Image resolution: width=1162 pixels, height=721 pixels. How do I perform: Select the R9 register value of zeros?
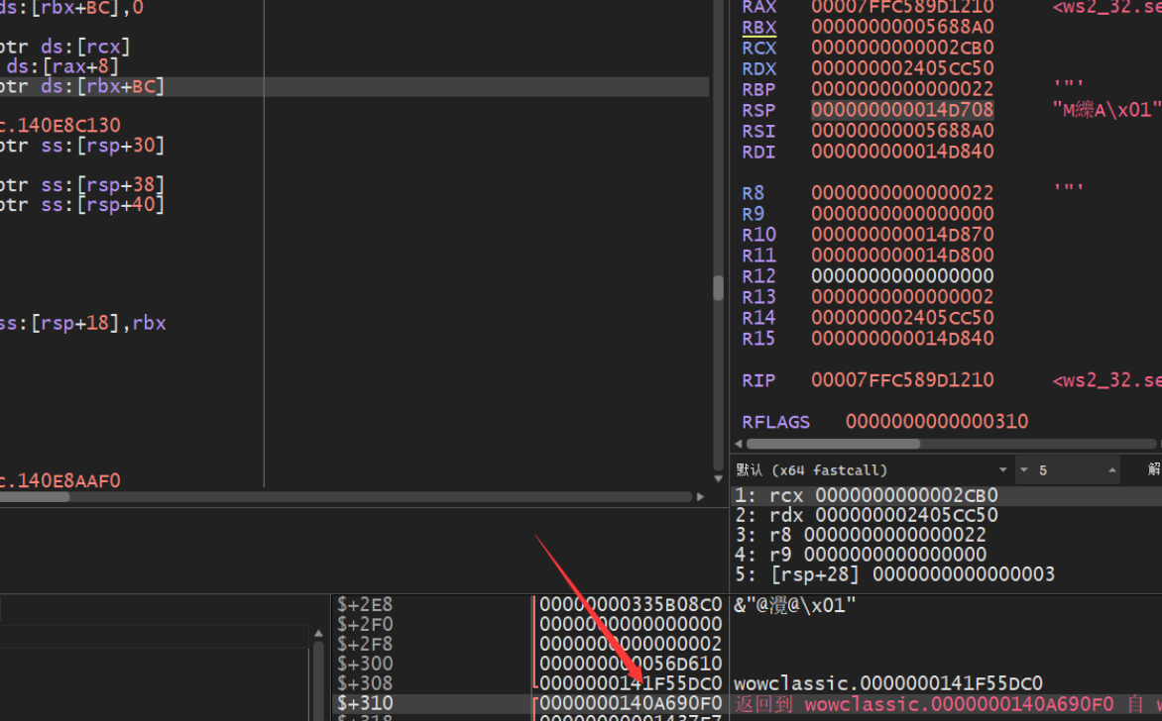(x=902, y=214)
